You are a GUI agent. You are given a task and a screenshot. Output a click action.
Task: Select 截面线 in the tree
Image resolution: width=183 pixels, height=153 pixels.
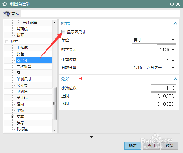[22, 29]
